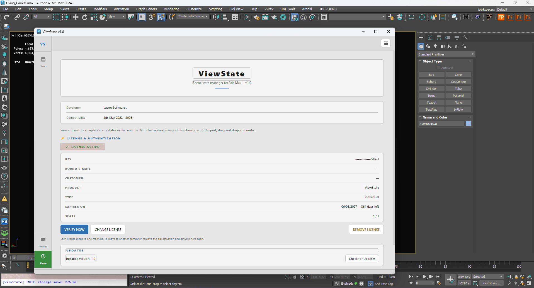Activate the Select and Rotate tool
This screenshot has width=534, height=288.
tap(84, 17)
